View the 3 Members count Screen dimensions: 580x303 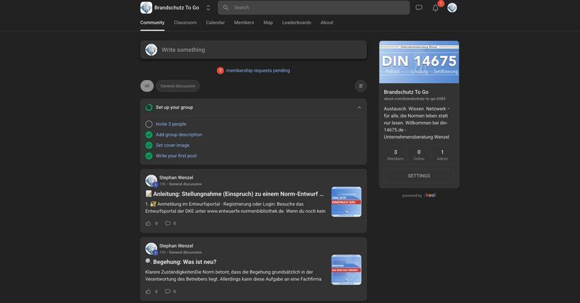(x=395, y=155)
